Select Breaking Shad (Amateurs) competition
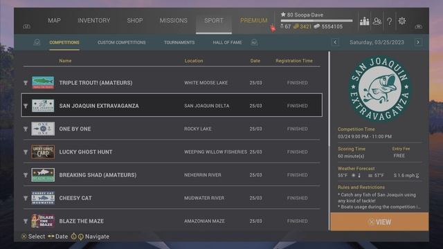443x249 pixels. pos(172,175)
